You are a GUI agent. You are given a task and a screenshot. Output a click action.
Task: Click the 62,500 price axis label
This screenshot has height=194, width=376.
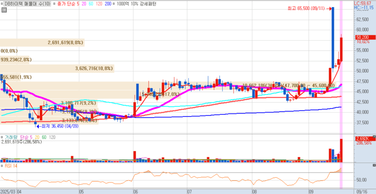tap(362, 19)
